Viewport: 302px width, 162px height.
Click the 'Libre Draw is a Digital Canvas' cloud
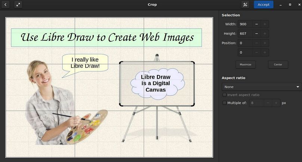pos(157,84)
